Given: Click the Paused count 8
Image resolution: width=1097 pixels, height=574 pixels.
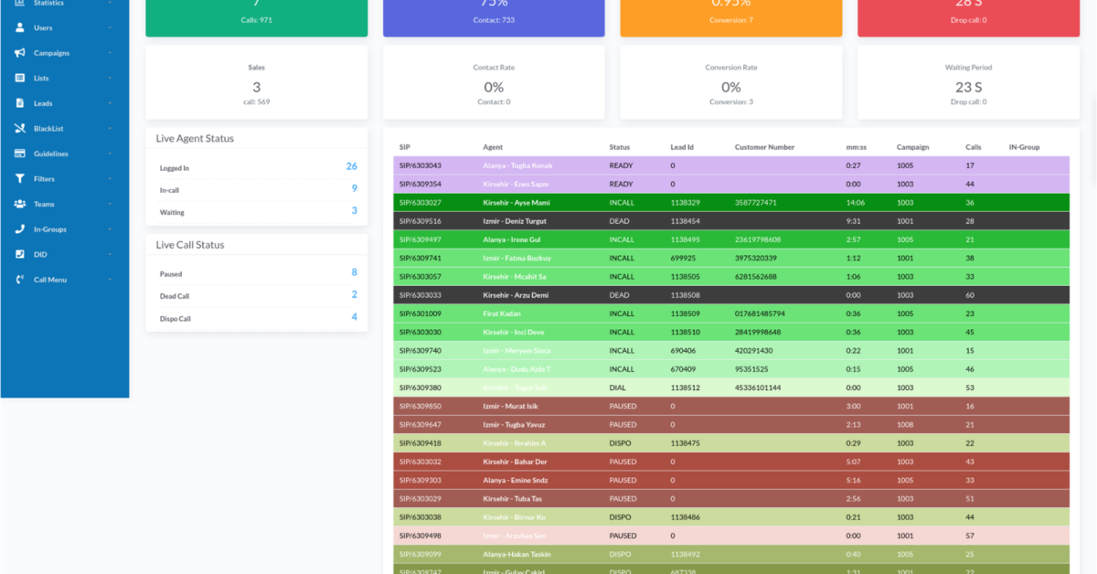Looking at the screenshot, I should tap(354, 272).
